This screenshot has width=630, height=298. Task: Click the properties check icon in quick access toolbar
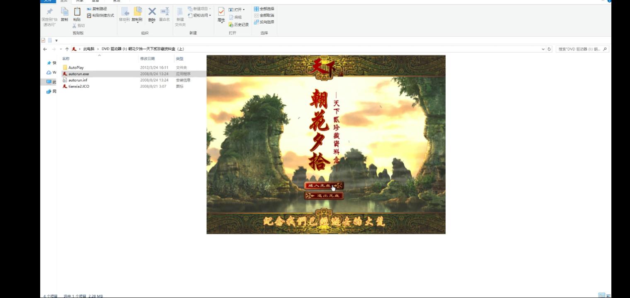click(x=44, y=40)
